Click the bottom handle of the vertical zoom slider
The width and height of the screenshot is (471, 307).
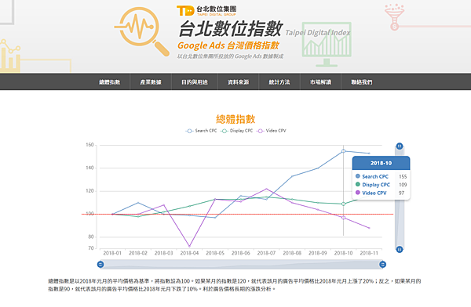point(400,249)
